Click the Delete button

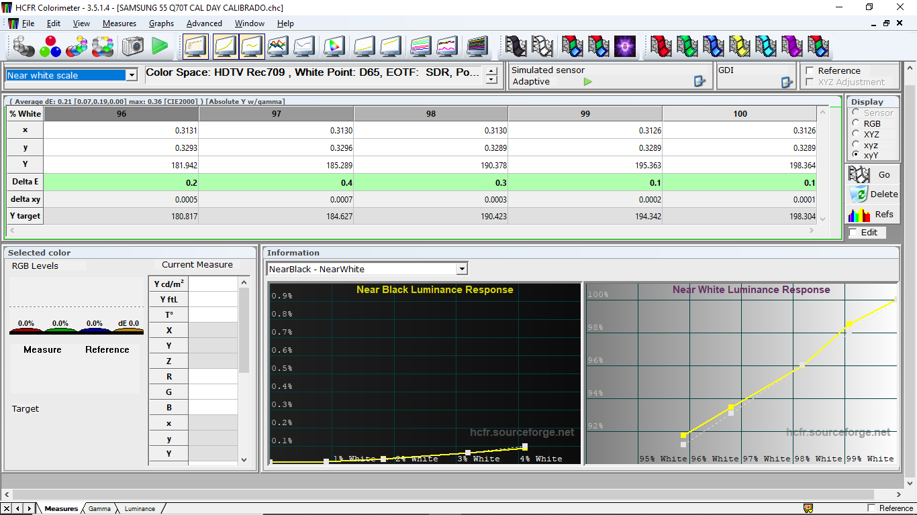pyautogui.click(x=873, y=194)
